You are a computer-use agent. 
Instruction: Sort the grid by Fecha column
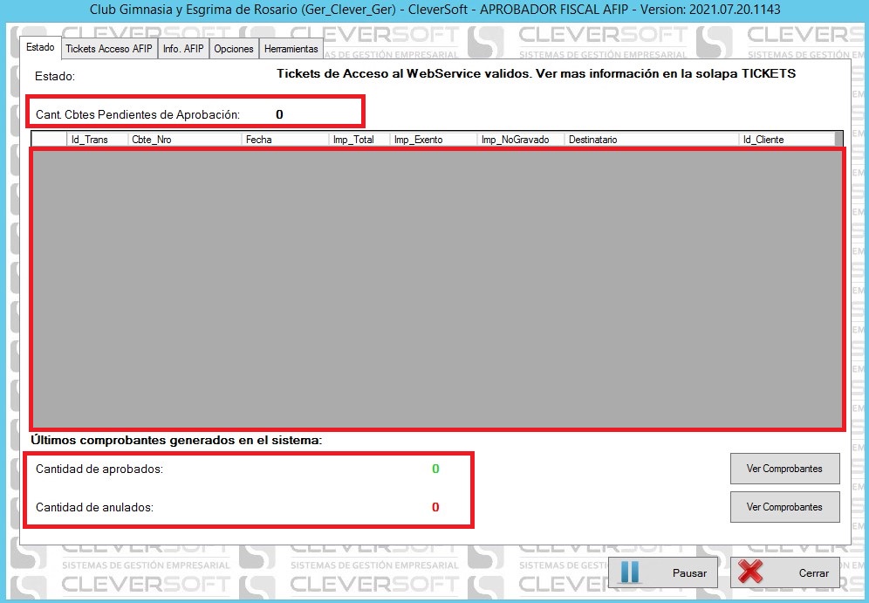coord(284,140)
